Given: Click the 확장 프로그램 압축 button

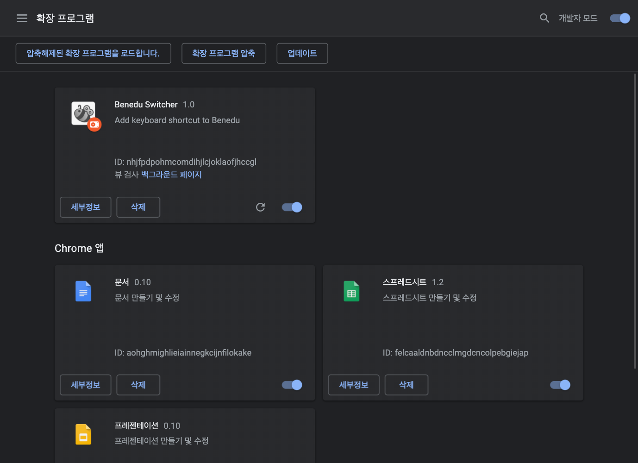Looking at the screenshot, I should 224,53.
